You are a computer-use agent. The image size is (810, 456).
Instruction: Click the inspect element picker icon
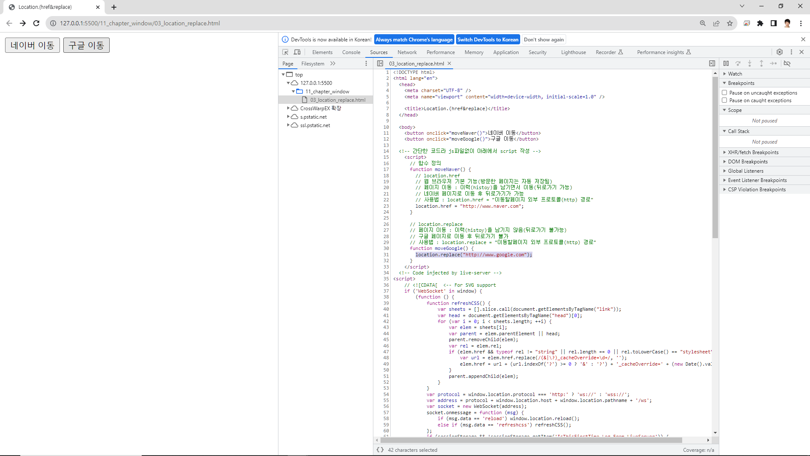coord(285,52)
